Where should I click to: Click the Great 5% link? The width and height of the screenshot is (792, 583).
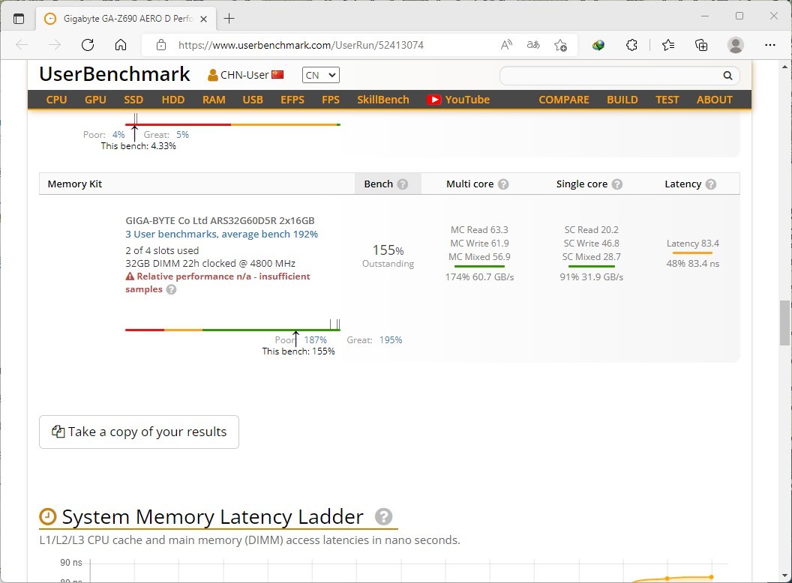point(182,135)
